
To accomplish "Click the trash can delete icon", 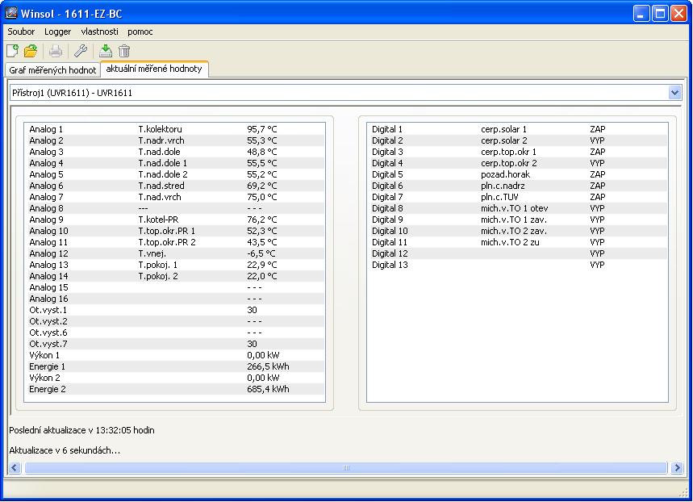I will pos(124,51).
